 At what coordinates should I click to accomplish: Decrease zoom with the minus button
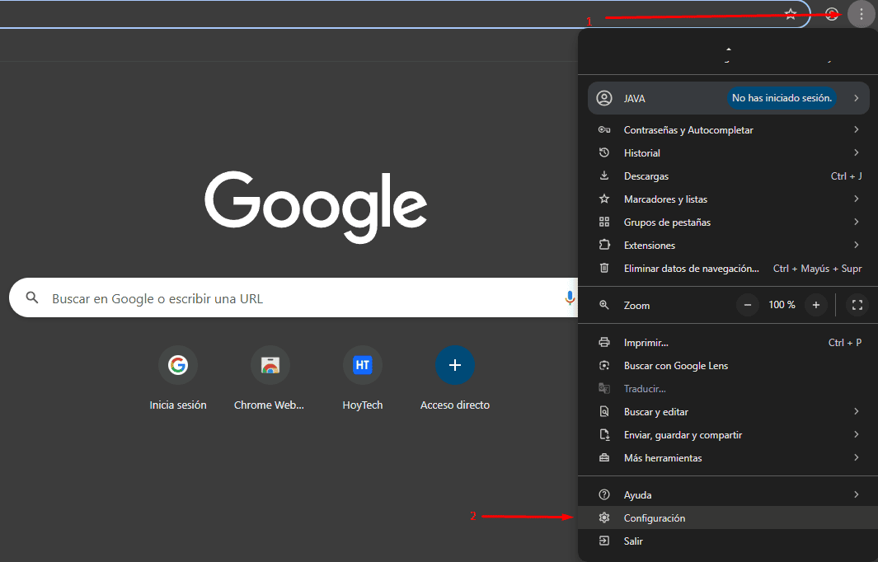[x=748, y=305]
